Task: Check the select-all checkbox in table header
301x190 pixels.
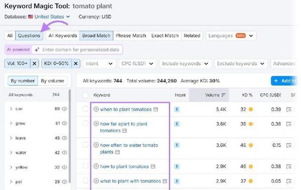Action: pyautogui.click(x=85, y=95)
